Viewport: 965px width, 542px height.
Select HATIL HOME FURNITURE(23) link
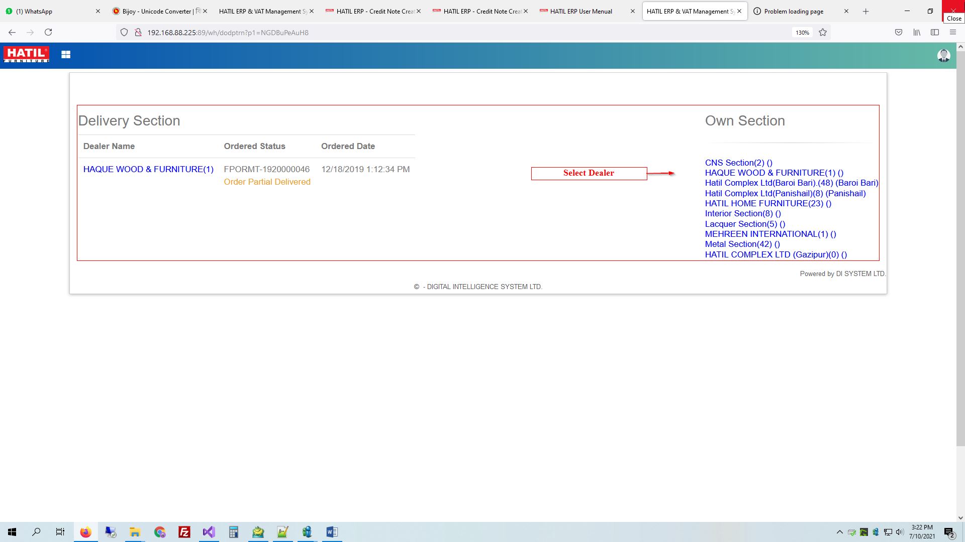tap(768, 203)
